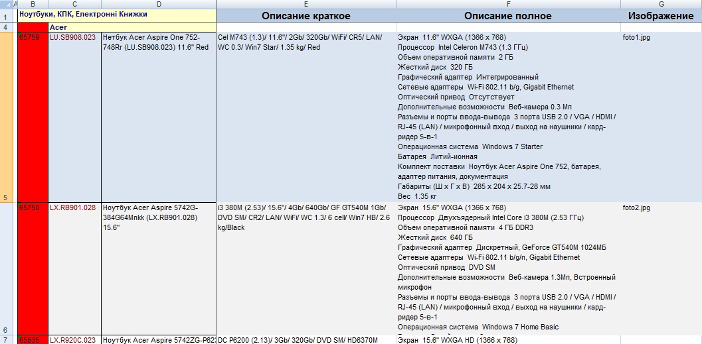
Task: Click the 'Описание краткое' header cell
Action: coord(306,16)
